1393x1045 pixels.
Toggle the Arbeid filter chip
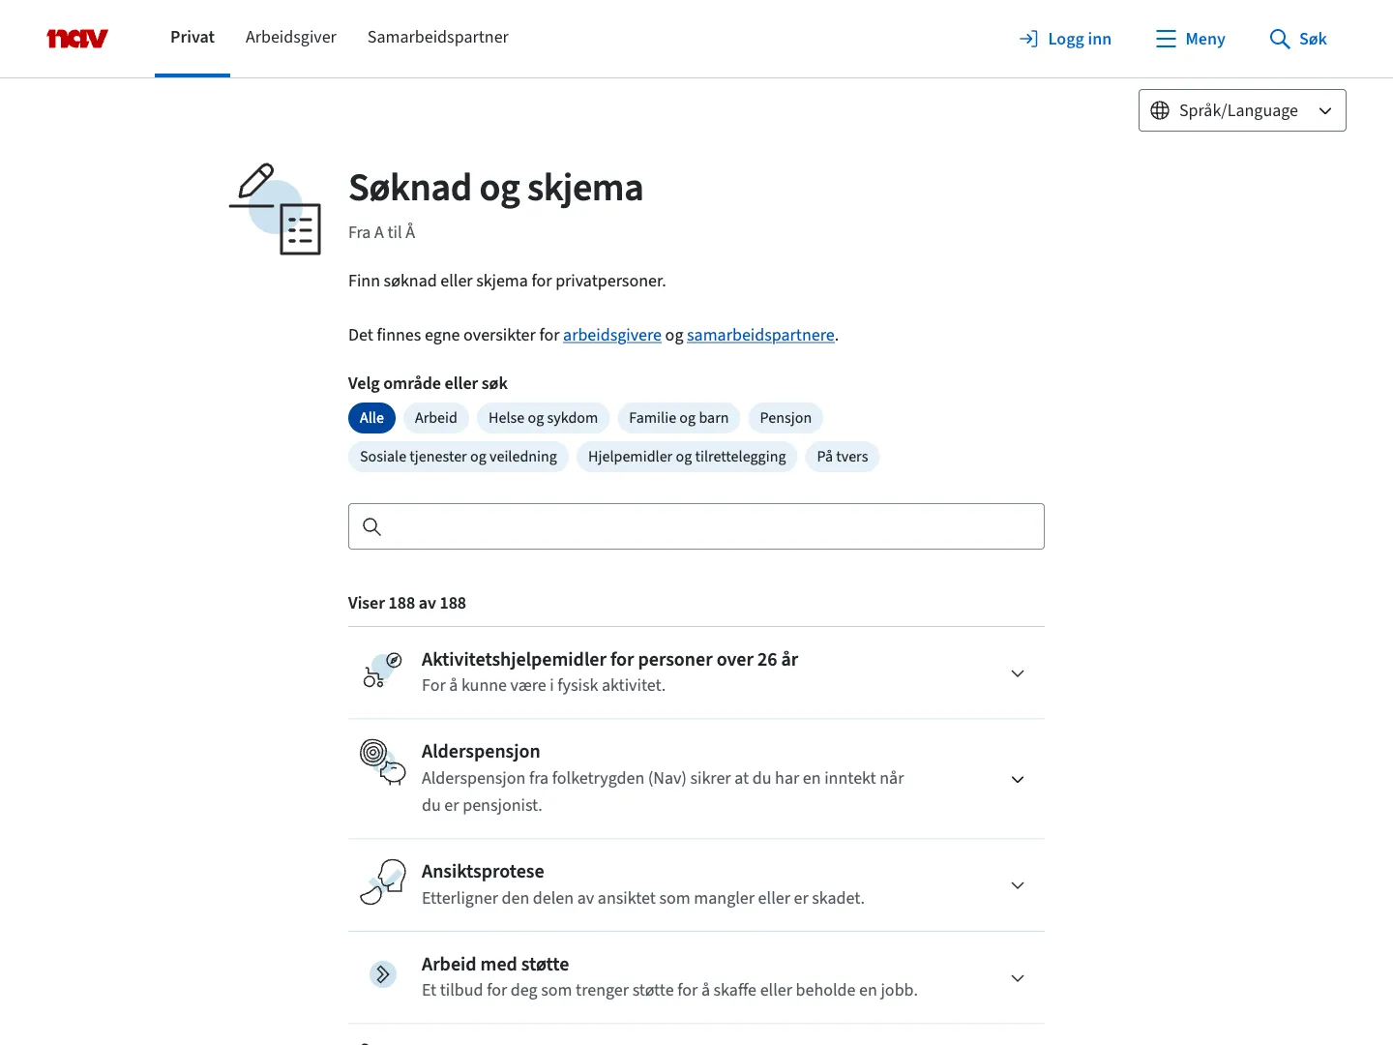click(x=435, y=418)
